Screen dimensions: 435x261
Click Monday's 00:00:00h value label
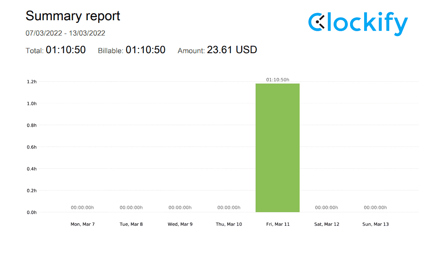[82, 208]
